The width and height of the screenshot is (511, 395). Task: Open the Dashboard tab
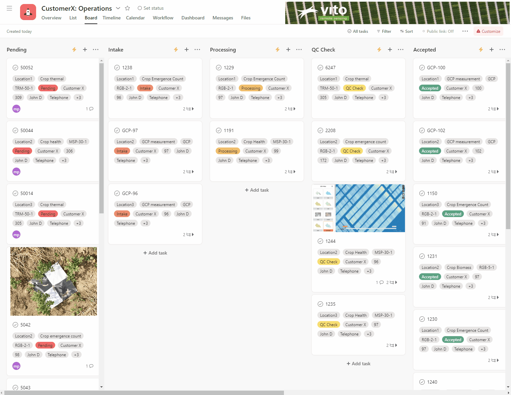click(193, 18)
